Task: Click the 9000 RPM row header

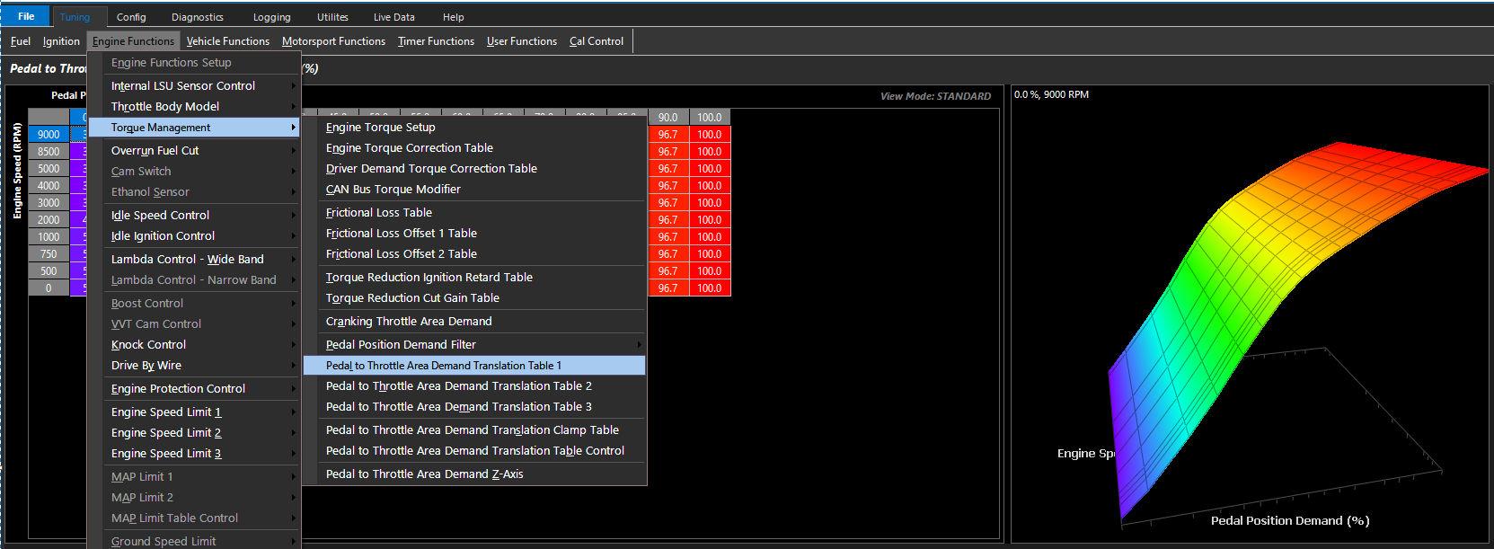Action: click(x=49, y=135)
